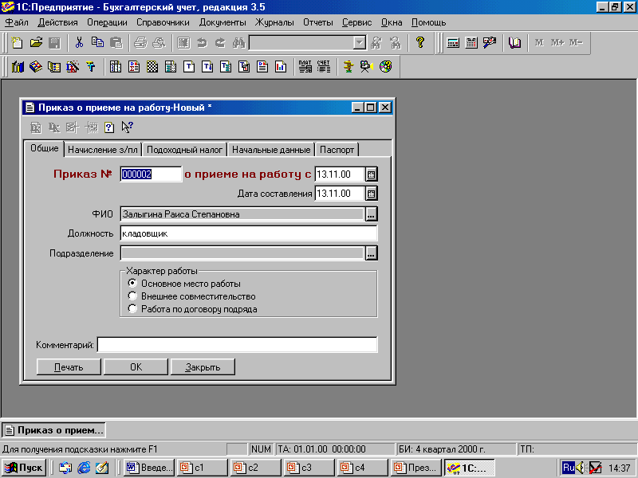Click the Дата составления date field

point(340,194)
